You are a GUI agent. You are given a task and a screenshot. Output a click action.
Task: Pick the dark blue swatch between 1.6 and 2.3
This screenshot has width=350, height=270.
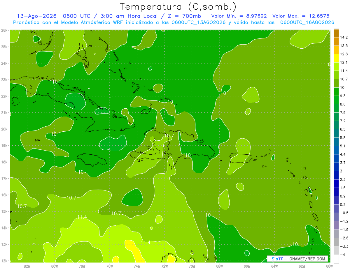tap(336, 184)
